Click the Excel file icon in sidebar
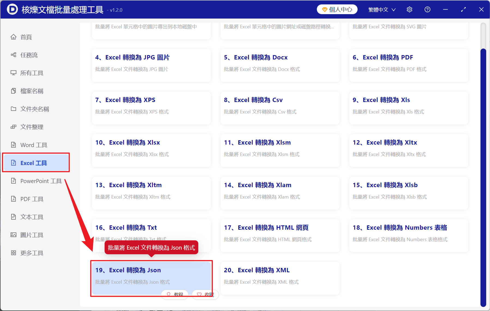This screenshot has height=311, width=490. [x=13, y=163]
